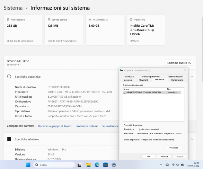Open the clock and date flyout
The width and height of the screenshot is (203, 169).
click(193, 165)
